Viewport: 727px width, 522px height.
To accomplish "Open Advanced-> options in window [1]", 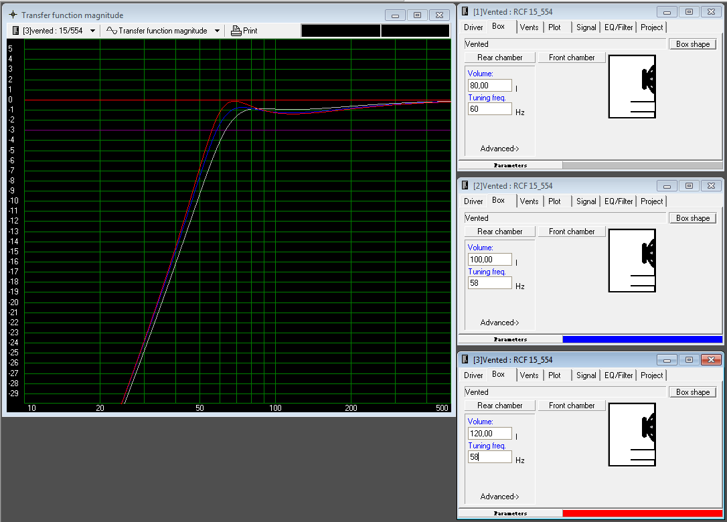I will (x=499, y=149).
